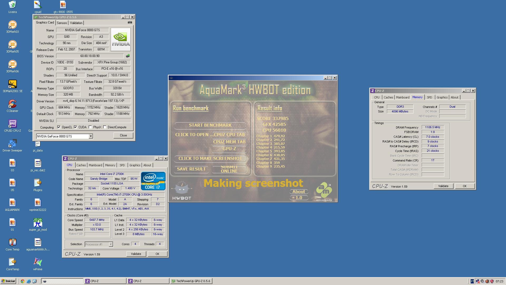Click CLICK TO MAKE SCREENSHOT button
506x285 pixels.
point(210,158)
